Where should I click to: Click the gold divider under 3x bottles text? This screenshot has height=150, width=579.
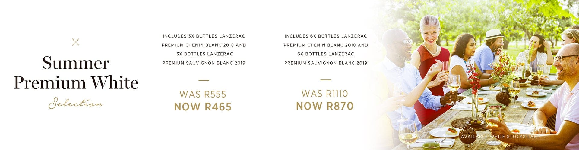point(204,80)
